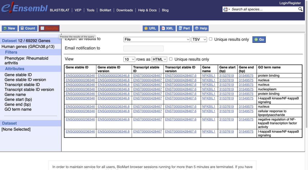This screenshot has width=308, height=170.
Task: Tick Unique results only for View
Action: coord(171,59)
